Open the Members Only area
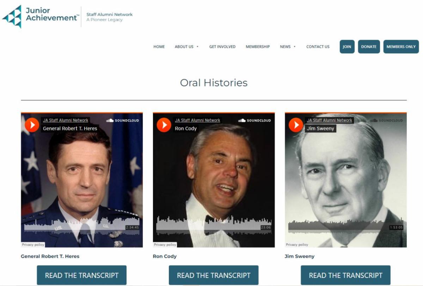The height and width of the screenshot is (286, 423). click(x=401, y=46)
